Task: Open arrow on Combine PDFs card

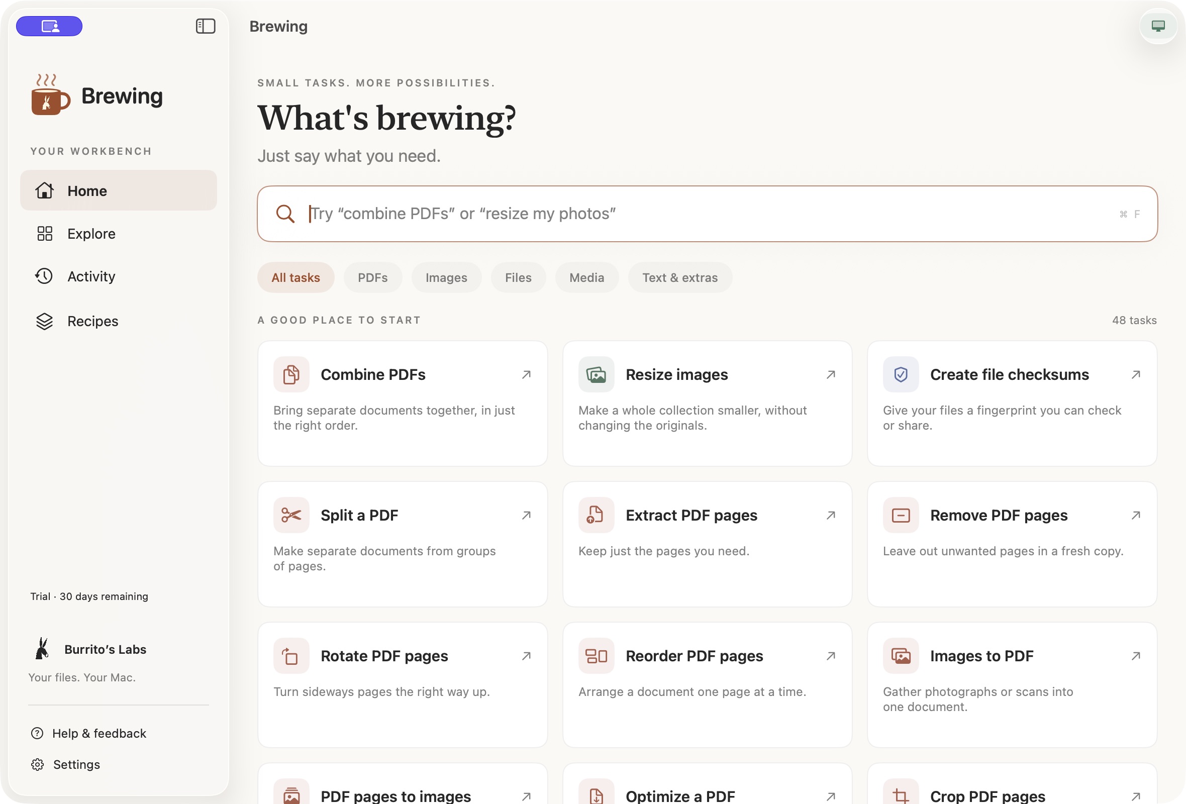Action: 526,375
